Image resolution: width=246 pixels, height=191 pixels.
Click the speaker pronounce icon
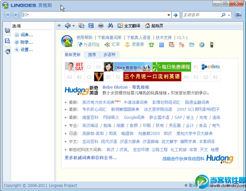pos(67,25)
